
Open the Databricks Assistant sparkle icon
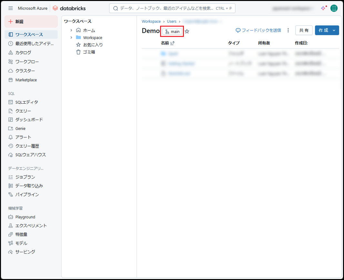click(x=324, y=8)
